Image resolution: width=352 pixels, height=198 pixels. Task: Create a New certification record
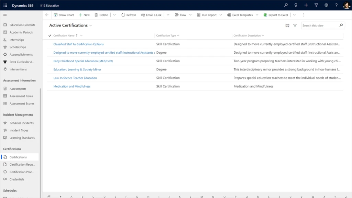click(84, 15)
